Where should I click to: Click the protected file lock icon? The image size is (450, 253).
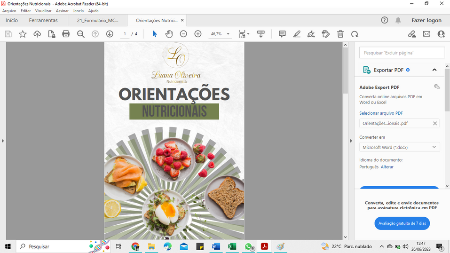click(52, 34)
